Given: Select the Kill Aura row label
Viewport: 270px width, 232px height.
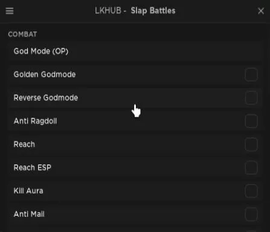Looking at the screenshot, I should click(x=28, y=191).
